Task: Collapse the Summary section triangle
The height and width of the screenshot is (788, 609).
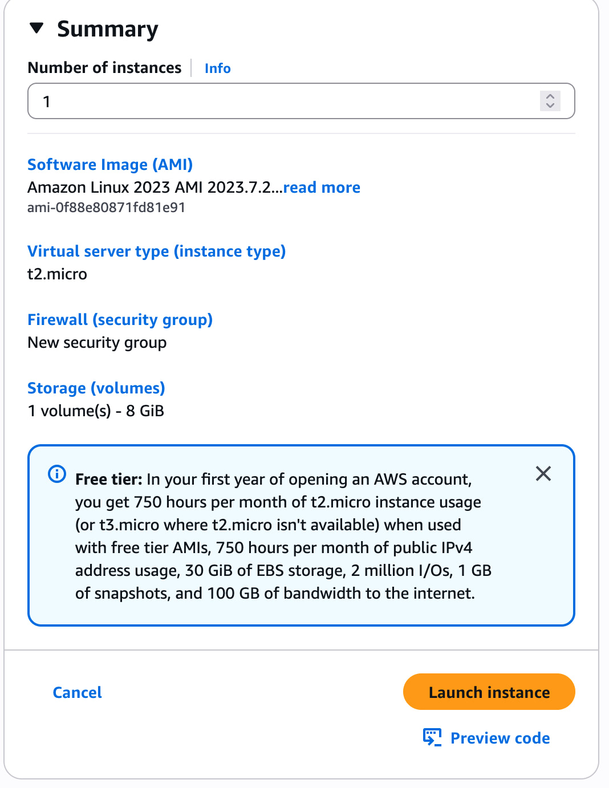Action: coord(36,29)
